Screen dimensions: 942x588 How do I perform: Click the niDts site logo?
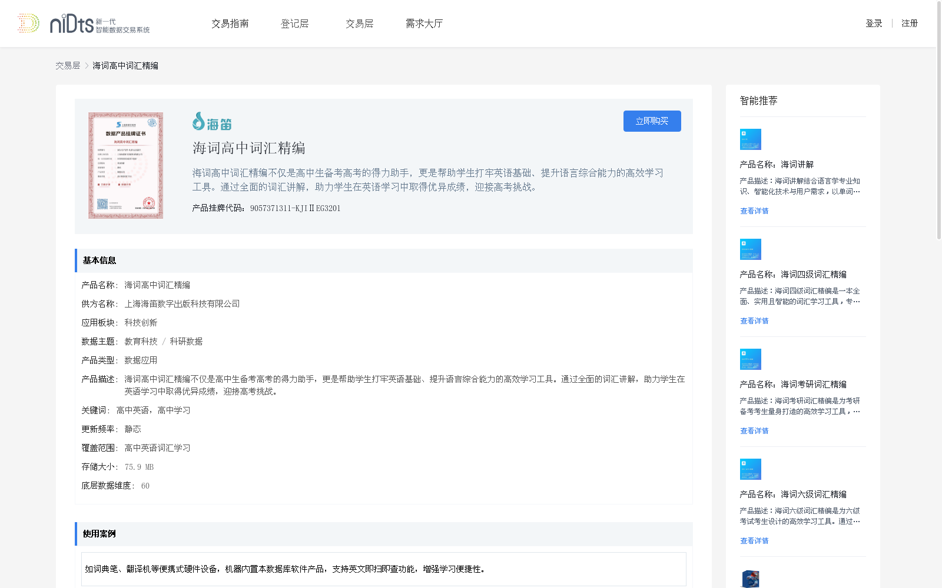coord(84,24)
